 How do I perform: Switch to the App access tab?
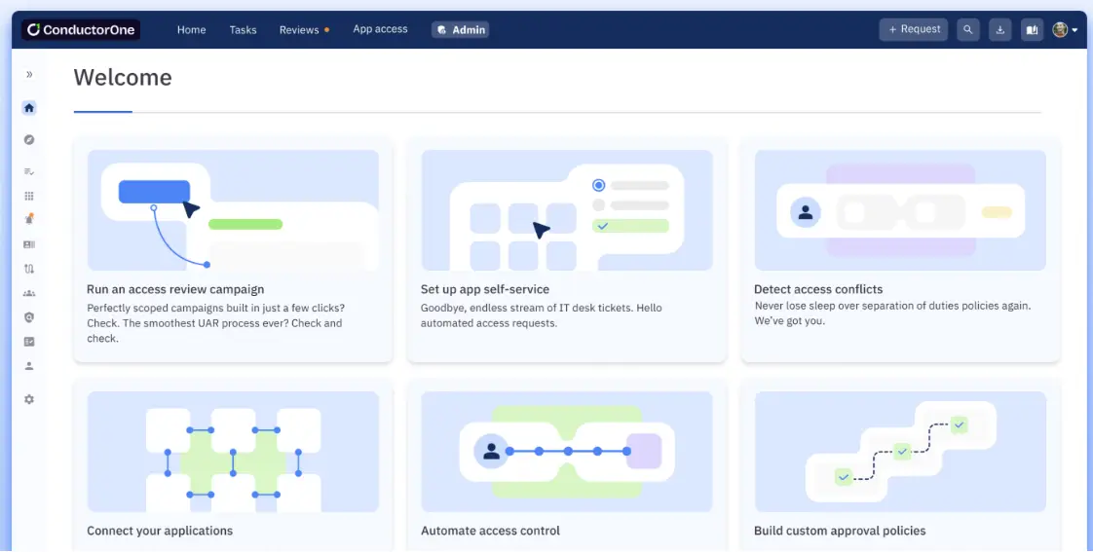pos(380,30)
